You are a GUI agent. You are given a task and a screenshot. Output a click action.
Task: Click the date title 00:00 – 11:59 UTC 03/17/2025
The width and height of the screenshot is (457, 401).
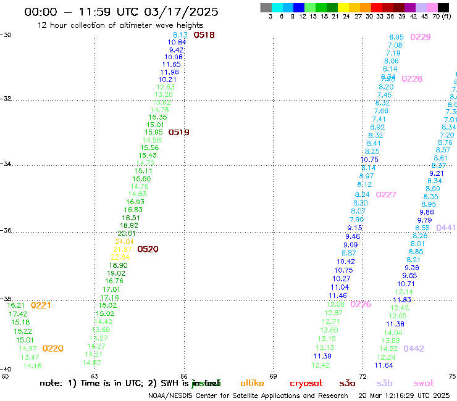tap(121, 12)
